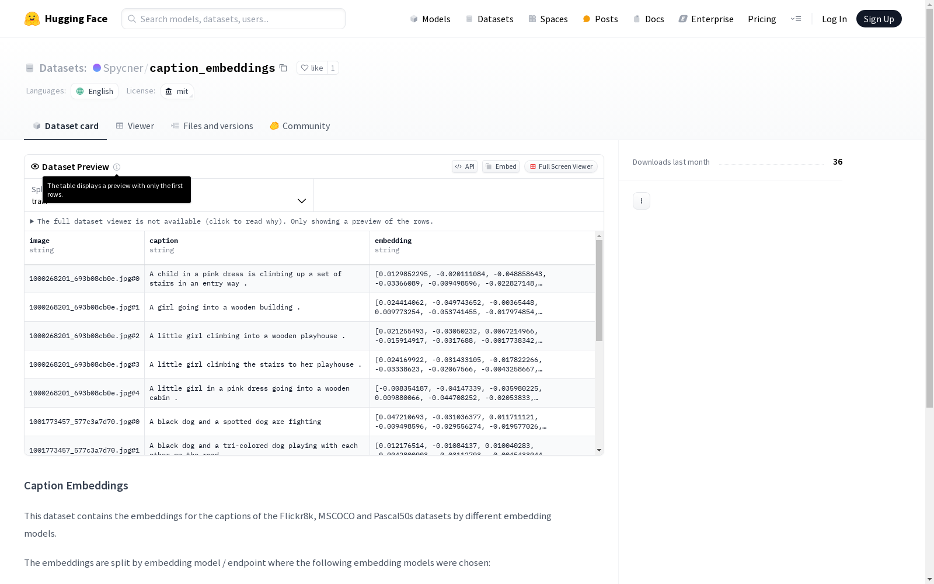Click caption about child climbing stairs in entry way
Screen dimensions: 934x584
[257, 279]
